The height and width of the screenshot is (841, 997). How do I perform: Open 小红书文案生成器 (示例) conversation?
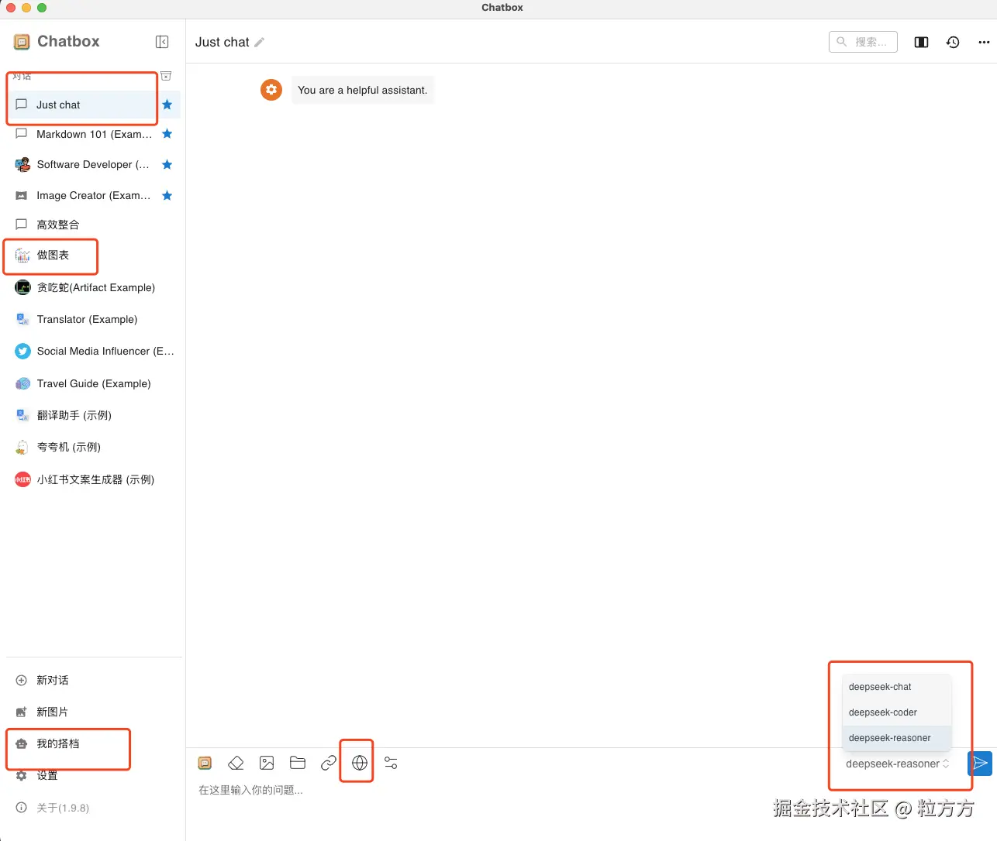93,479
